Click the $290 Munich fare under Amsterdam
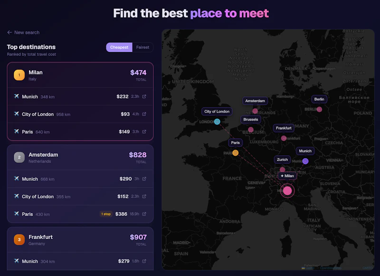 (x=125, y=178)
